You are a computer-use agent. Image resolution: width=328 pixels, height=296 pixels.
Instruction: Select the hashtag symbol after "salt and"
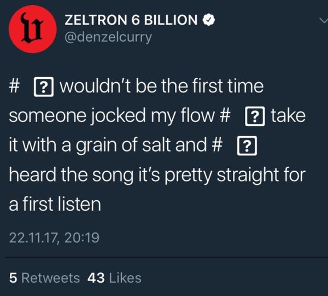click(217, 146)
